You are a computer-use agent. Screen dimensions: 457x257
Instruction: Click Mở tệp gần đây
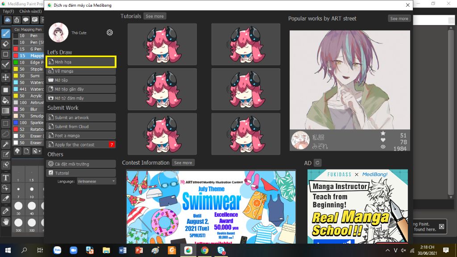click(x=81, y=89)
